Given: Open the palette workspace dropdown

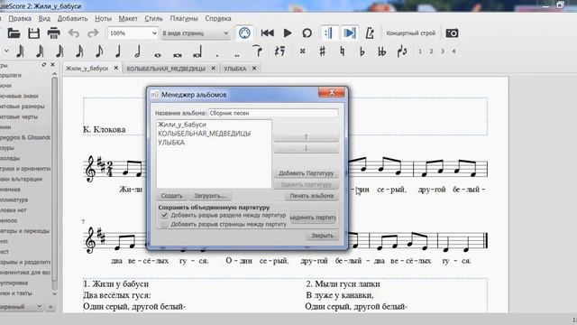Looking at the screenshot, I should pos(22,307).
